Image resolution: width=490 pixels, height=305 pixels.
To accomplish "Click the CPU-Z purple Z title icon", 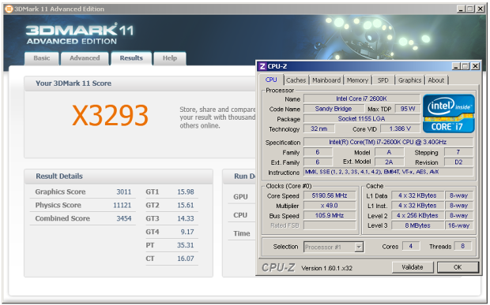I will pos(262,66).
